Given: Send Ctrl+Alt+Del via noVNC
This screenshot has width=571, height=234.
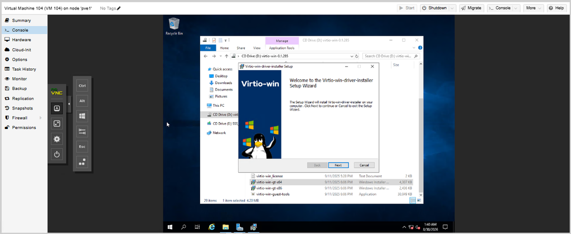Looking at the screenshot, I should click(82, 162).
